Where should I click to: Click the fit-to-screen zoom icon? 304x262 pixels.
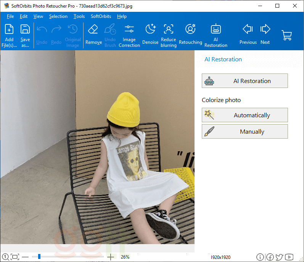pos(15,257)
